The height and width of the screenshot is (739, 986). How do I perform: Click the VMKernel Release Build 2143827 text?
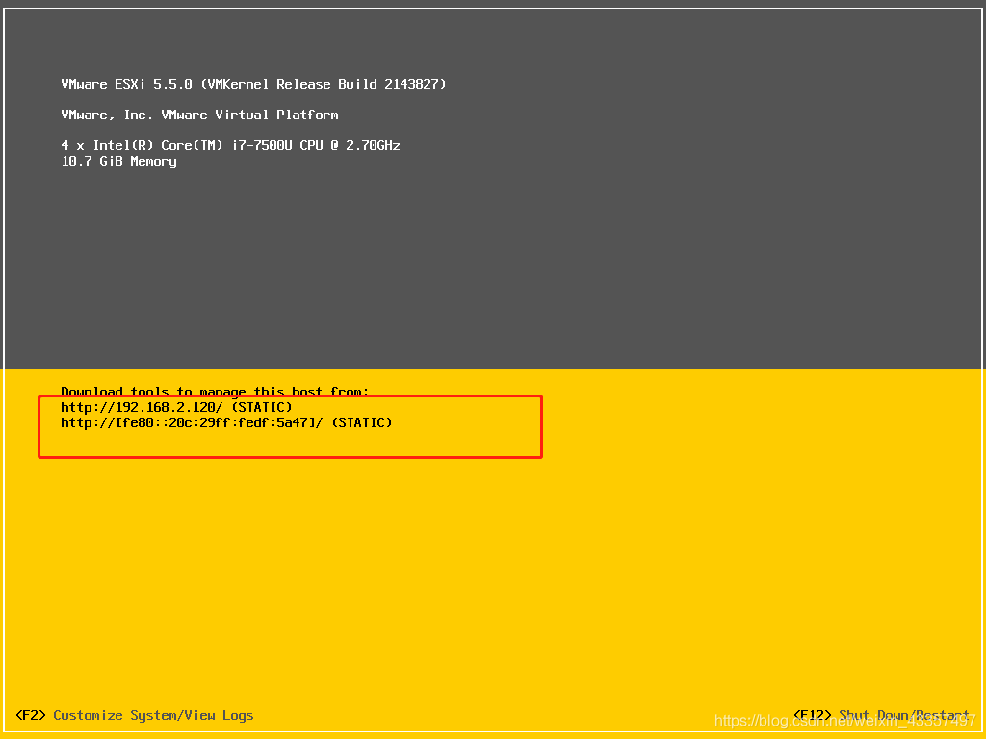click(x=323, y=84)
